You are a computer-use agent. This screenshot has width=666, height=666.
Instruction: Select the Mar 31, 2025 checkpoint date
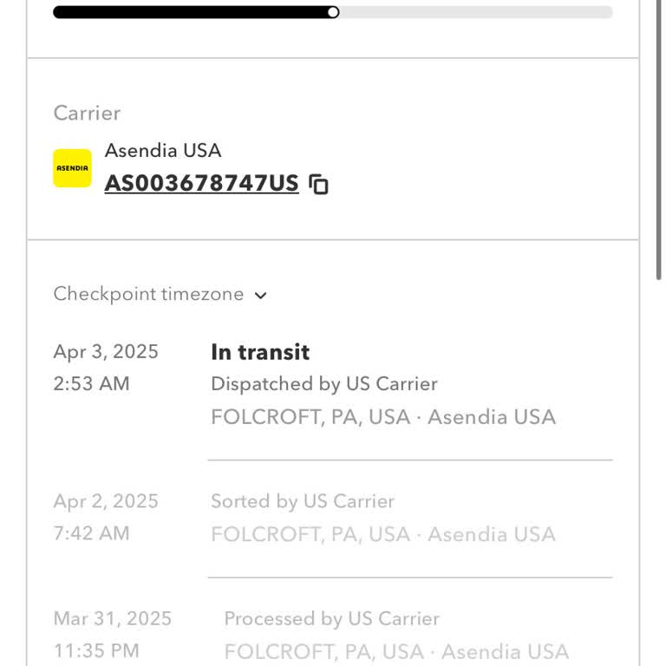click(113, 619)
